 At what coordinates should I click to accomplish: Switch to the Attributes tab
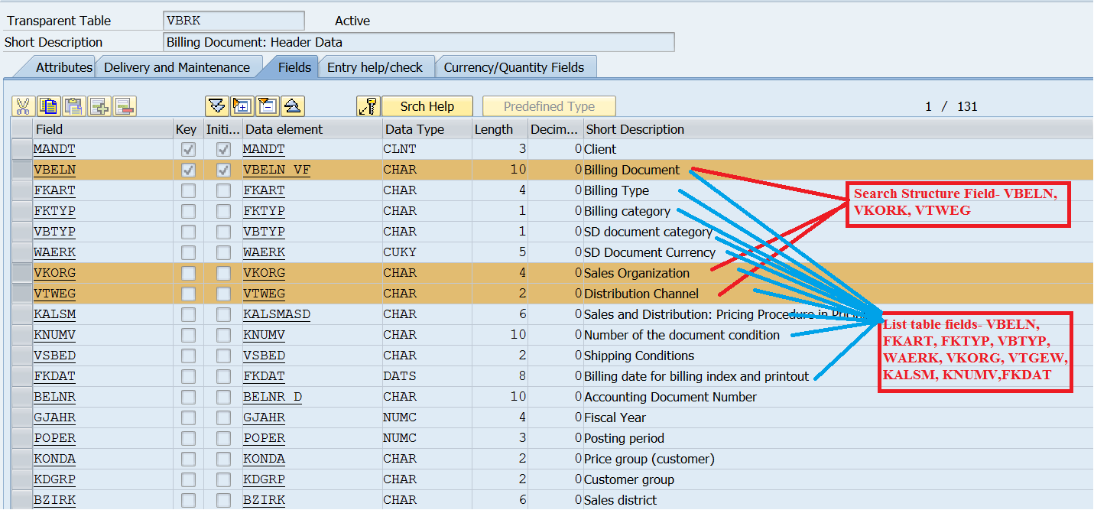(x=63, y=67)
